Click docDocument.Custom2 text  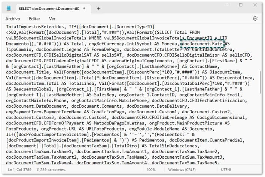206,112
